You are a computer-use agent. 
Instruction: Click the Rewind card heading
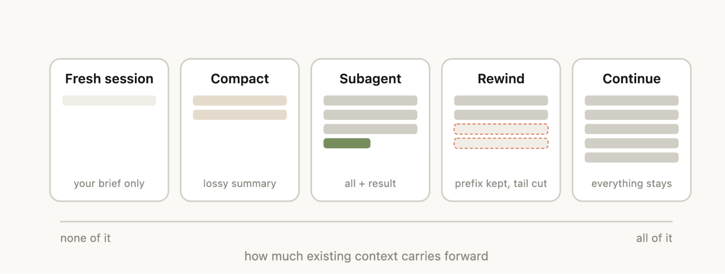coord(501,79)
